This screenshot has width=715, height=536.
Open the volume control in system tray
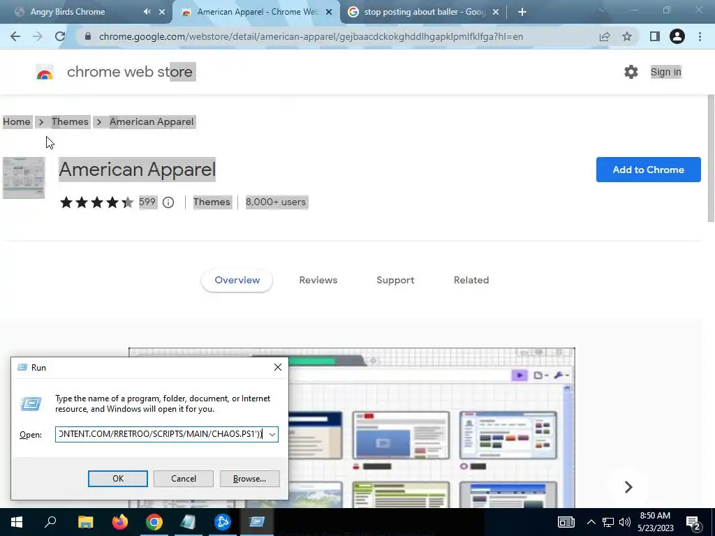point(625,522)
